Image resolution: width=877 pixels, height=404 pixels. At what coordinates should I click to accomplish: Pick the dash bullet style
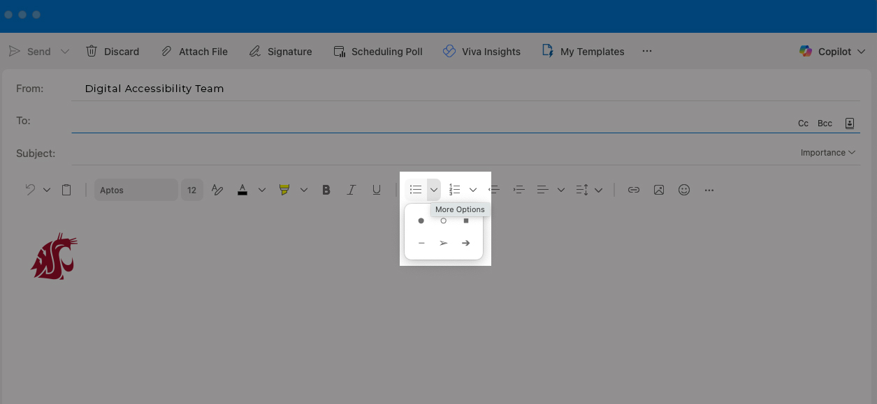click(x=421, y=244)
